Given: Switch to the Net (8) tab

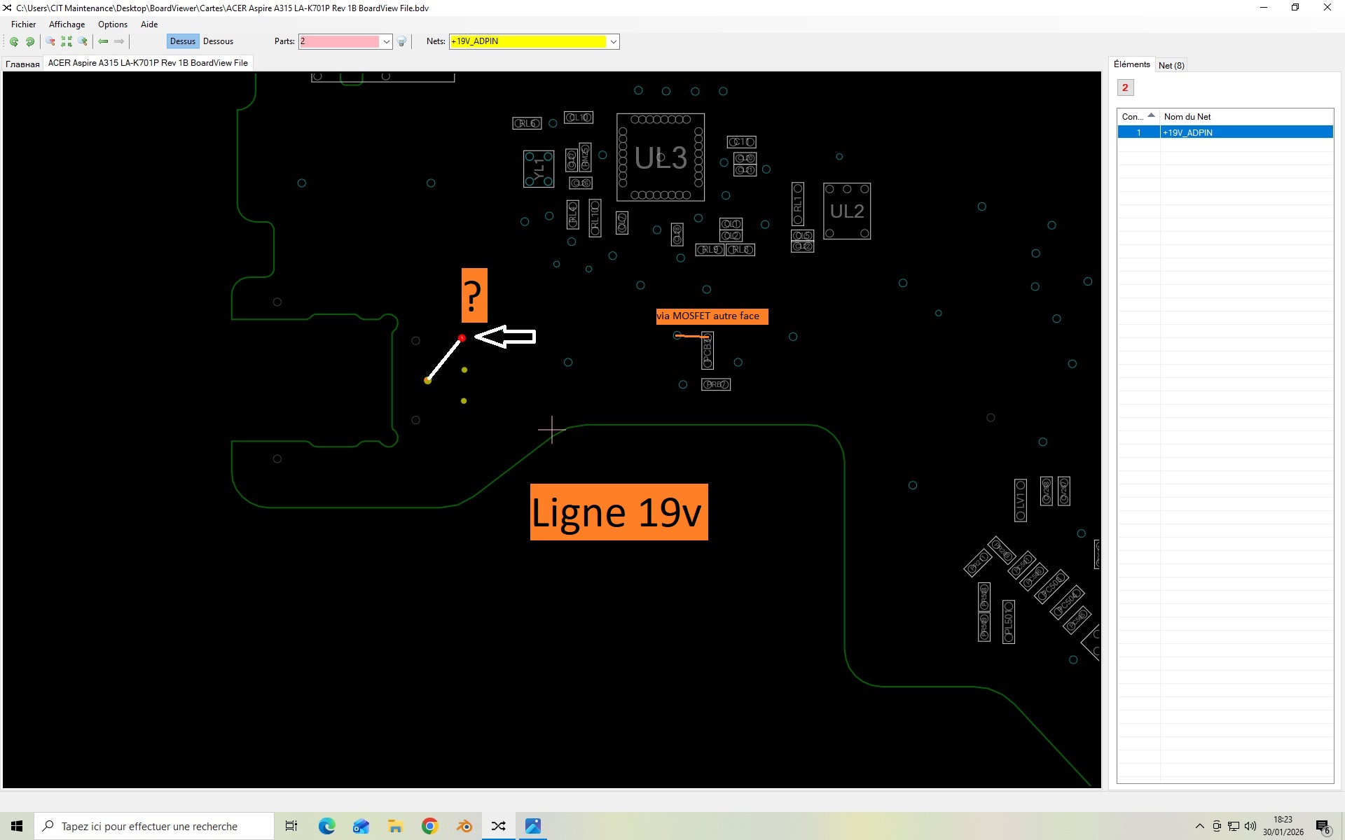Looking at the screenshot, I should point(1171,65).
